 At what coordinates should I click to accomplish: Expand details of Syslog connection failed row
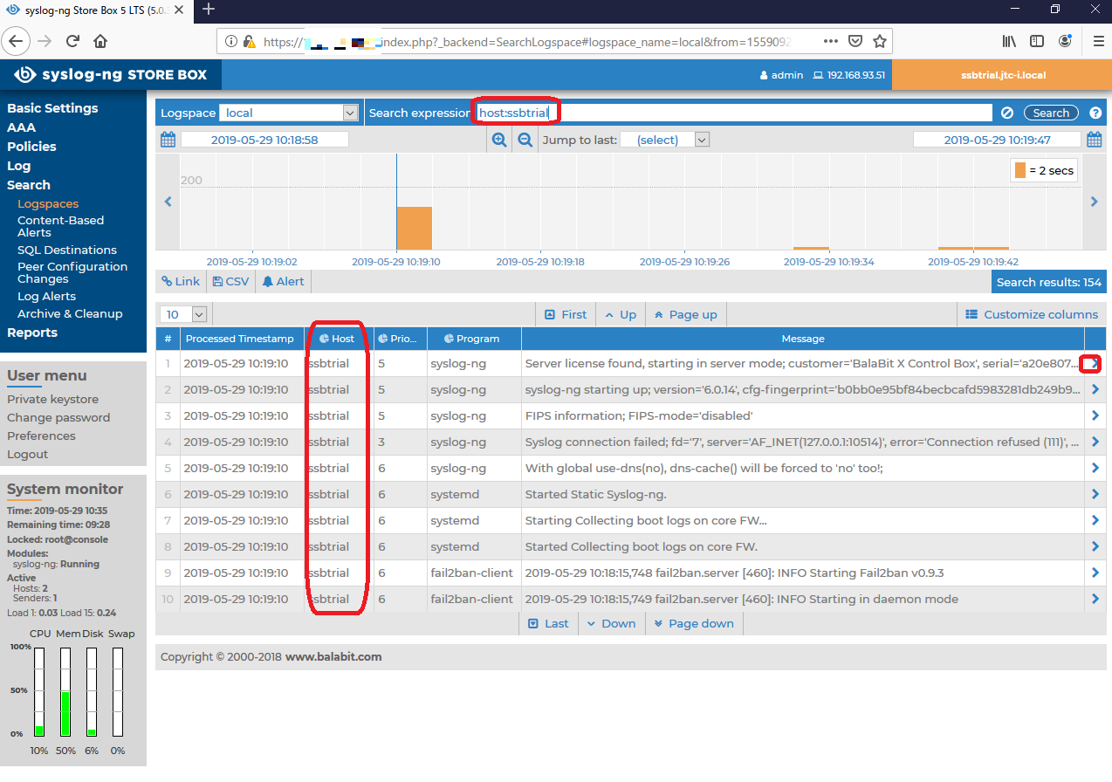pyautogui.click(x=1095, y=442)
